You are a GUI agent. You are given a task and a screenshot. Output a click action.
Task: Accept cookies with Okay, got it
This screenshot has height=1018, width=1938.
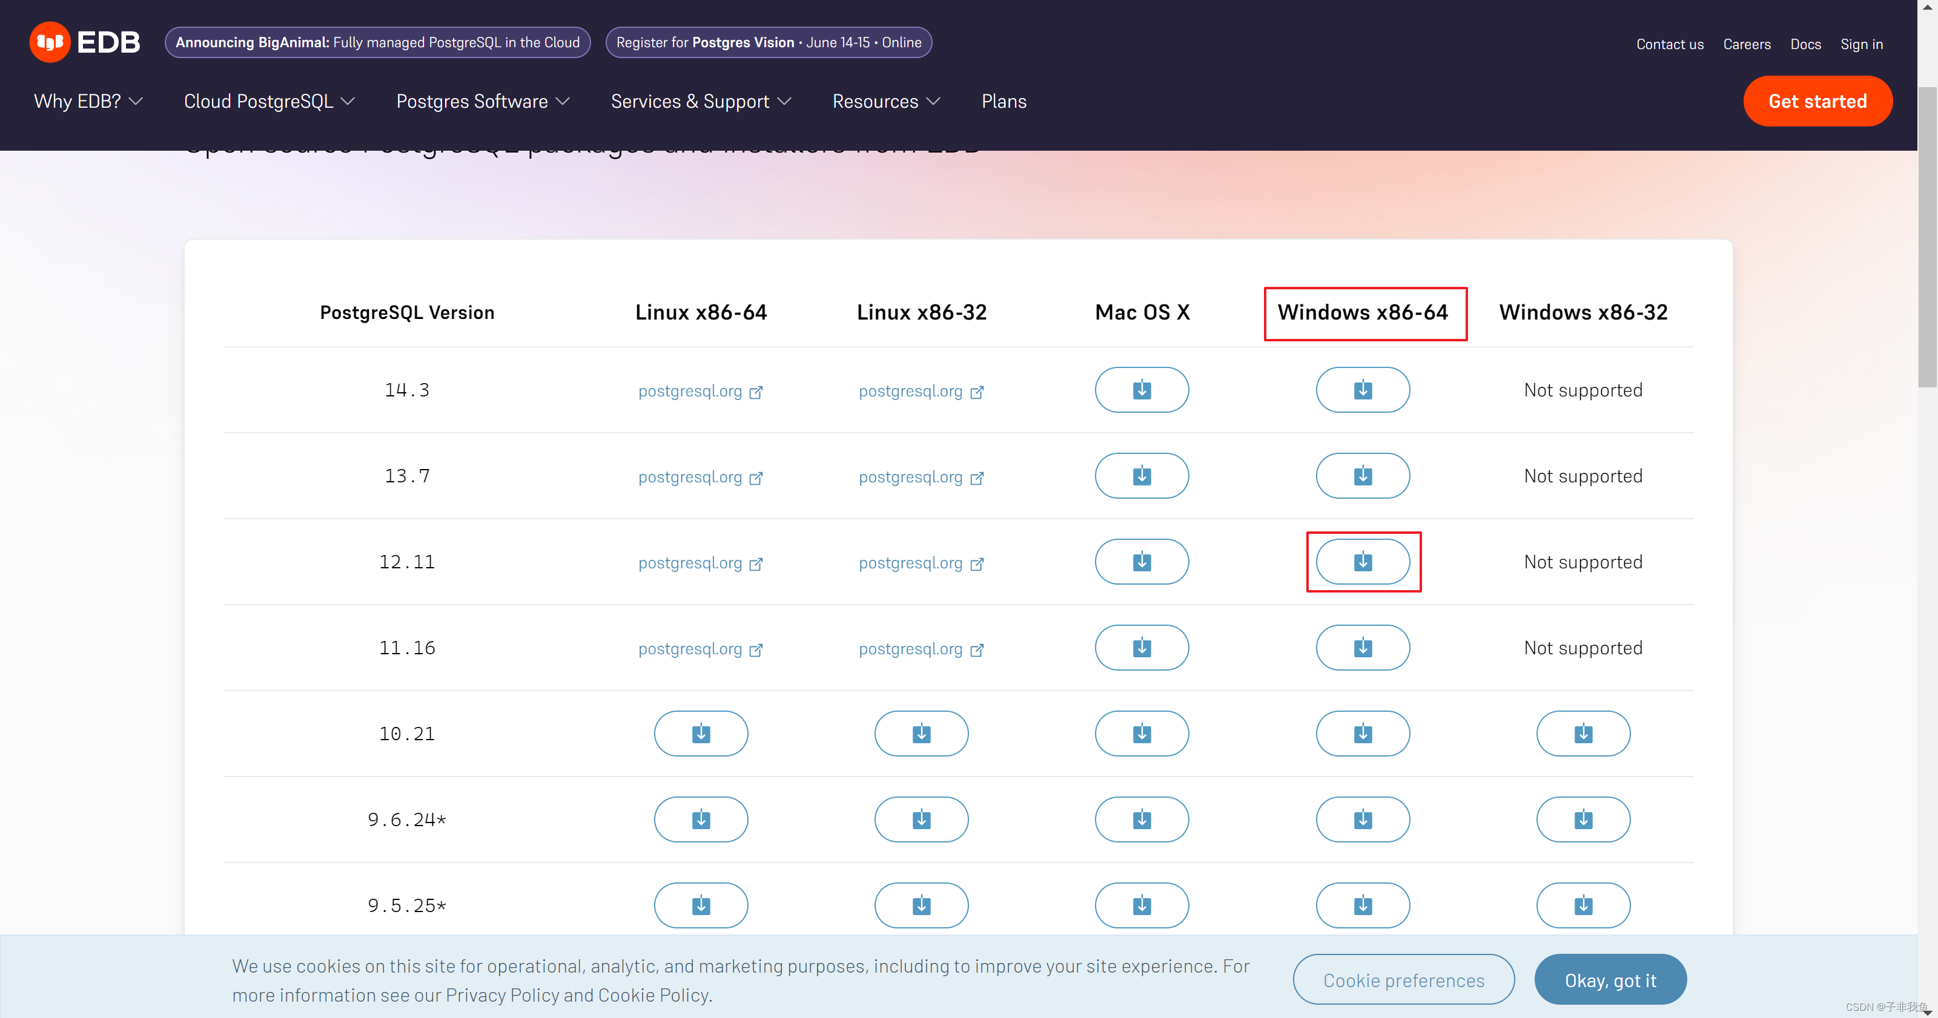click(x=1610, y=980)
